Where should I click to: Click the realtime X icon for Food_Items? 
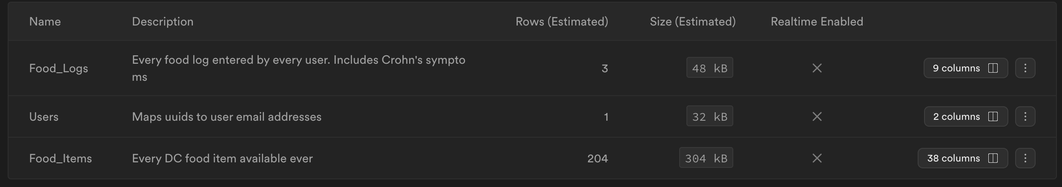[817, 158]
